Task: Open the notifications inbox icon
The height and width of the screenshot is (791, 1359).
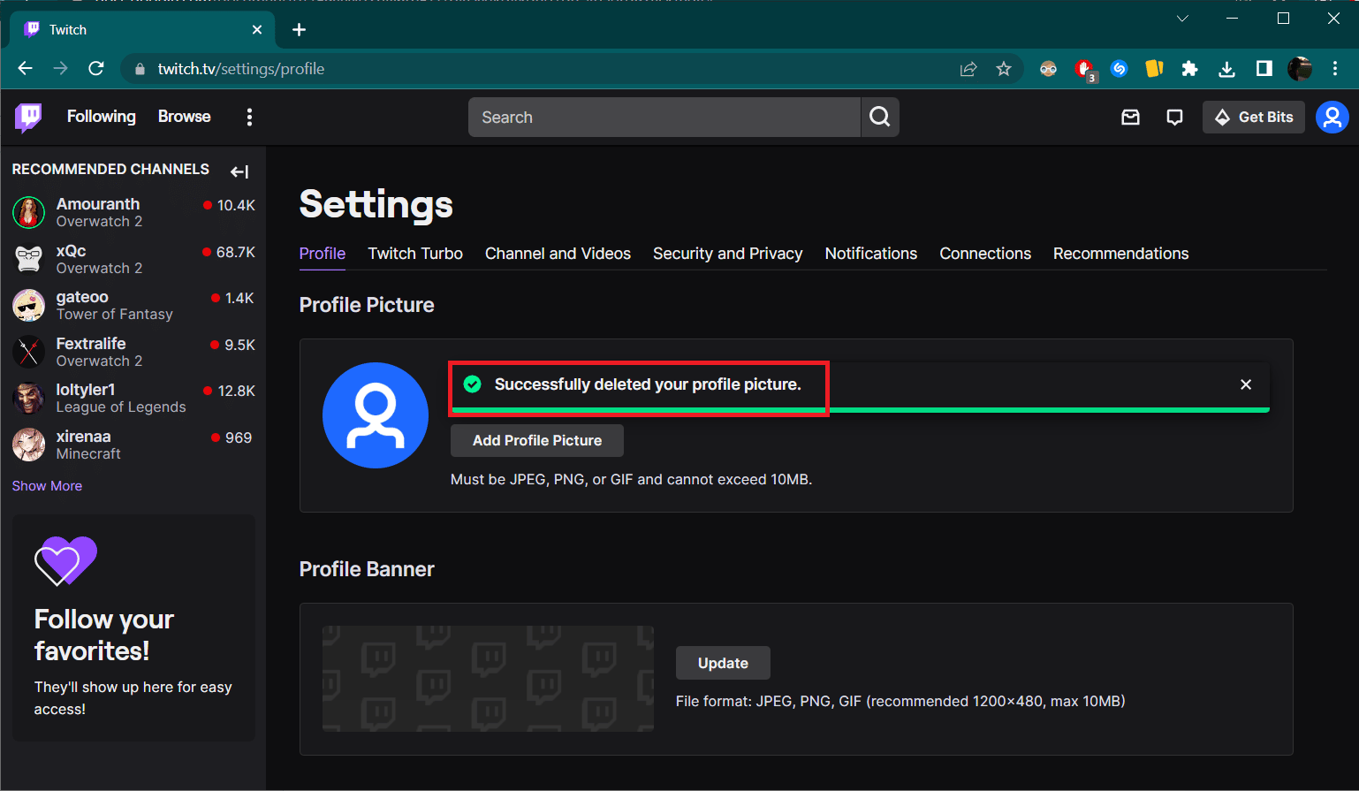Action: click(x=1130, y=117)
